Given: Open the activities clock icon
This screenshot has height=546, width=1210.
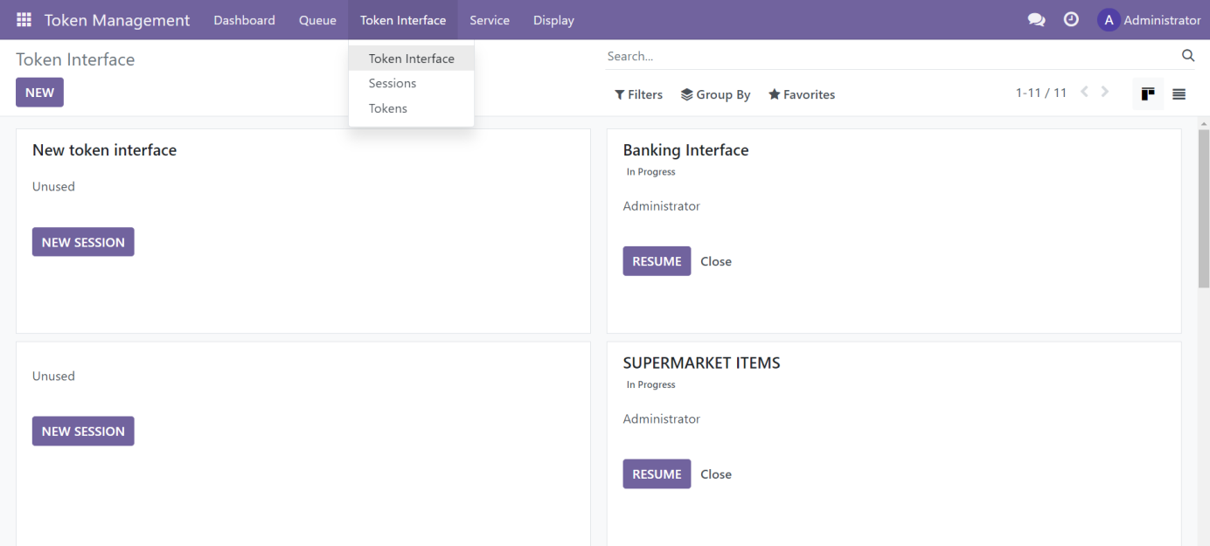Looking at the screenshot, I should (x=1071, y=20).
